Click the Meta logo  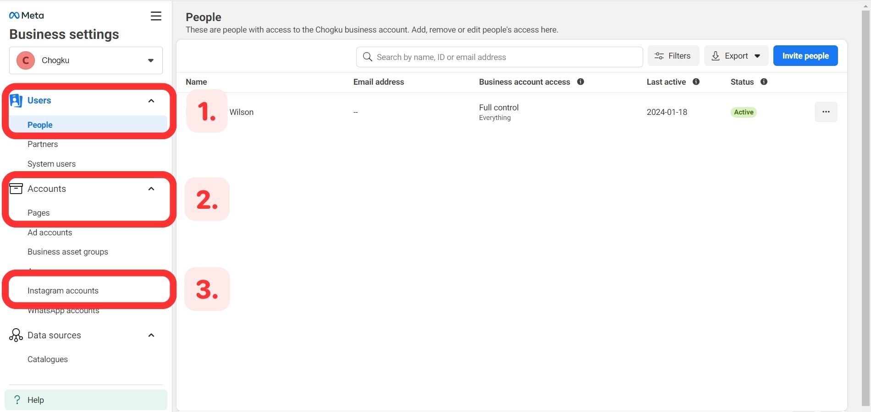[26, 16]
